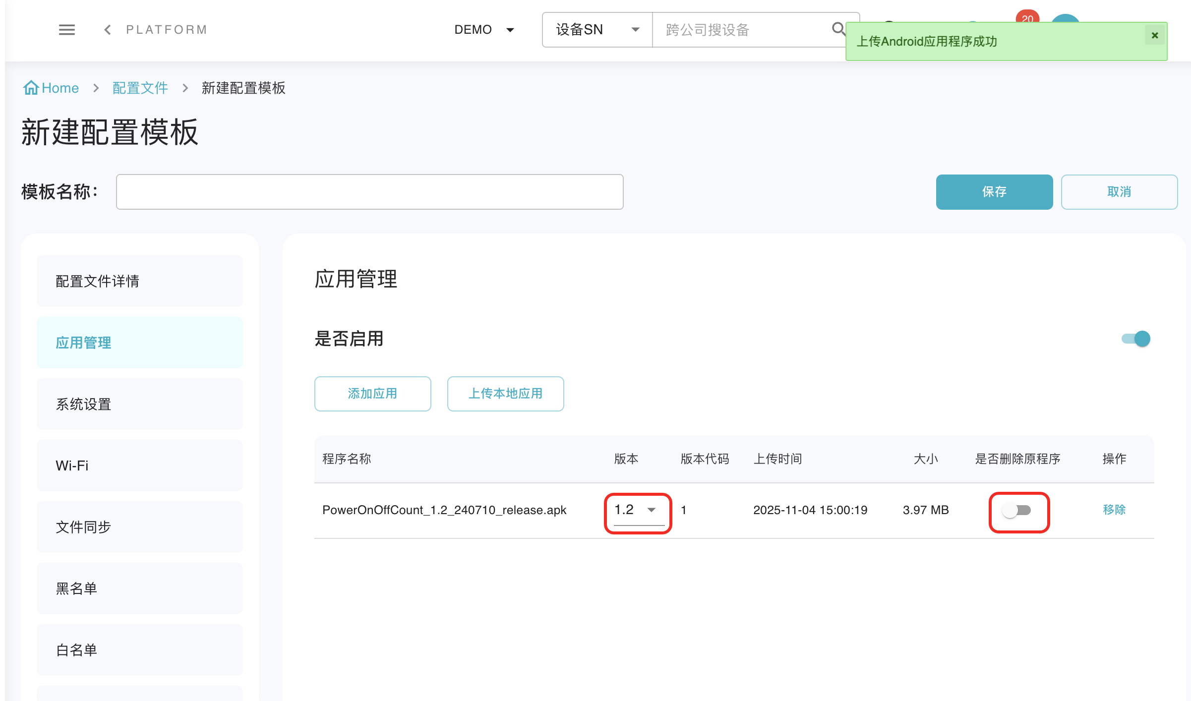Click the 保存 button
Screen dimensions: 1191x701
point(994,192)
